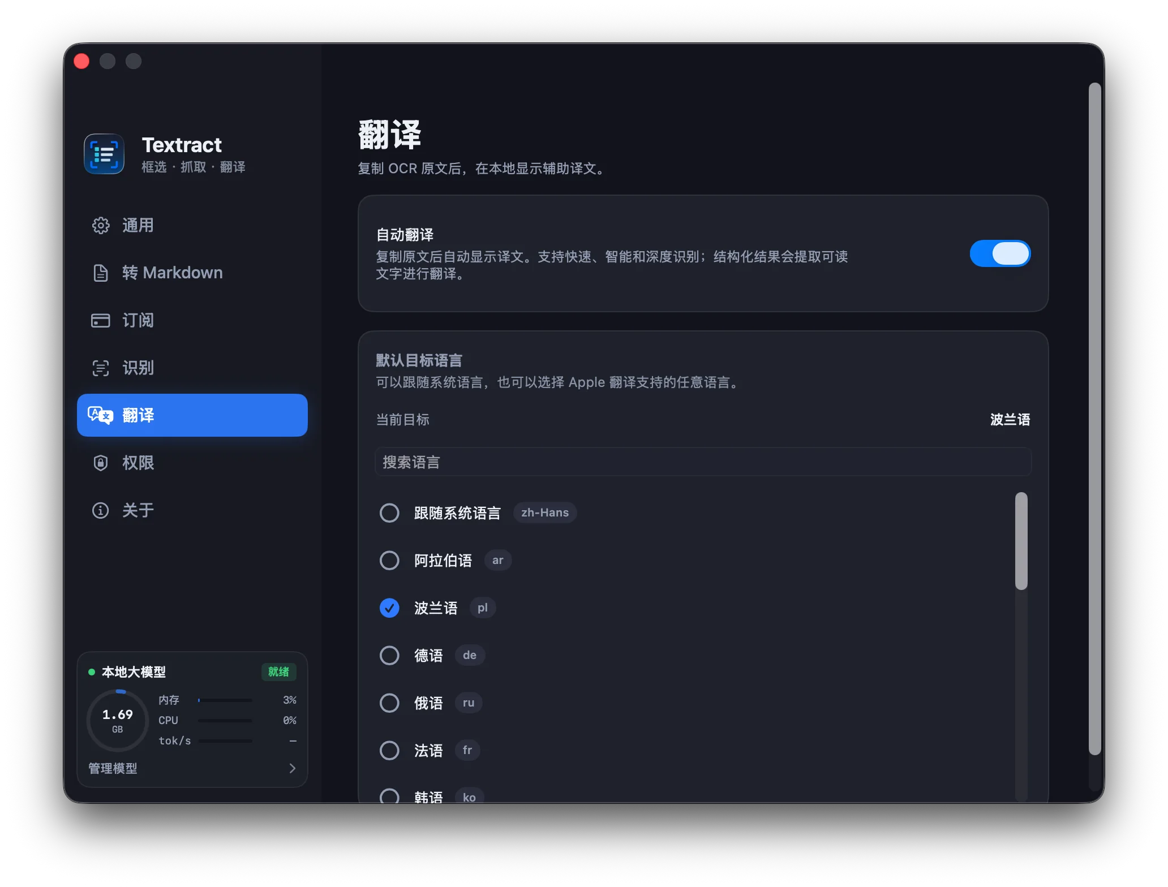This screenshot has width=1168, height=887.
Task: Click the tok/s progress bar
Action: tap(225, 741)
